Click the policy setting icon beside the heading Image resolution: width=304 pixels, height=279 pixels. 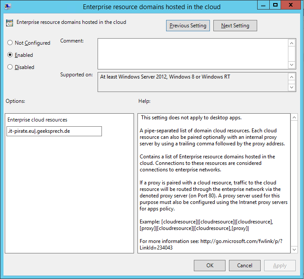9,23
